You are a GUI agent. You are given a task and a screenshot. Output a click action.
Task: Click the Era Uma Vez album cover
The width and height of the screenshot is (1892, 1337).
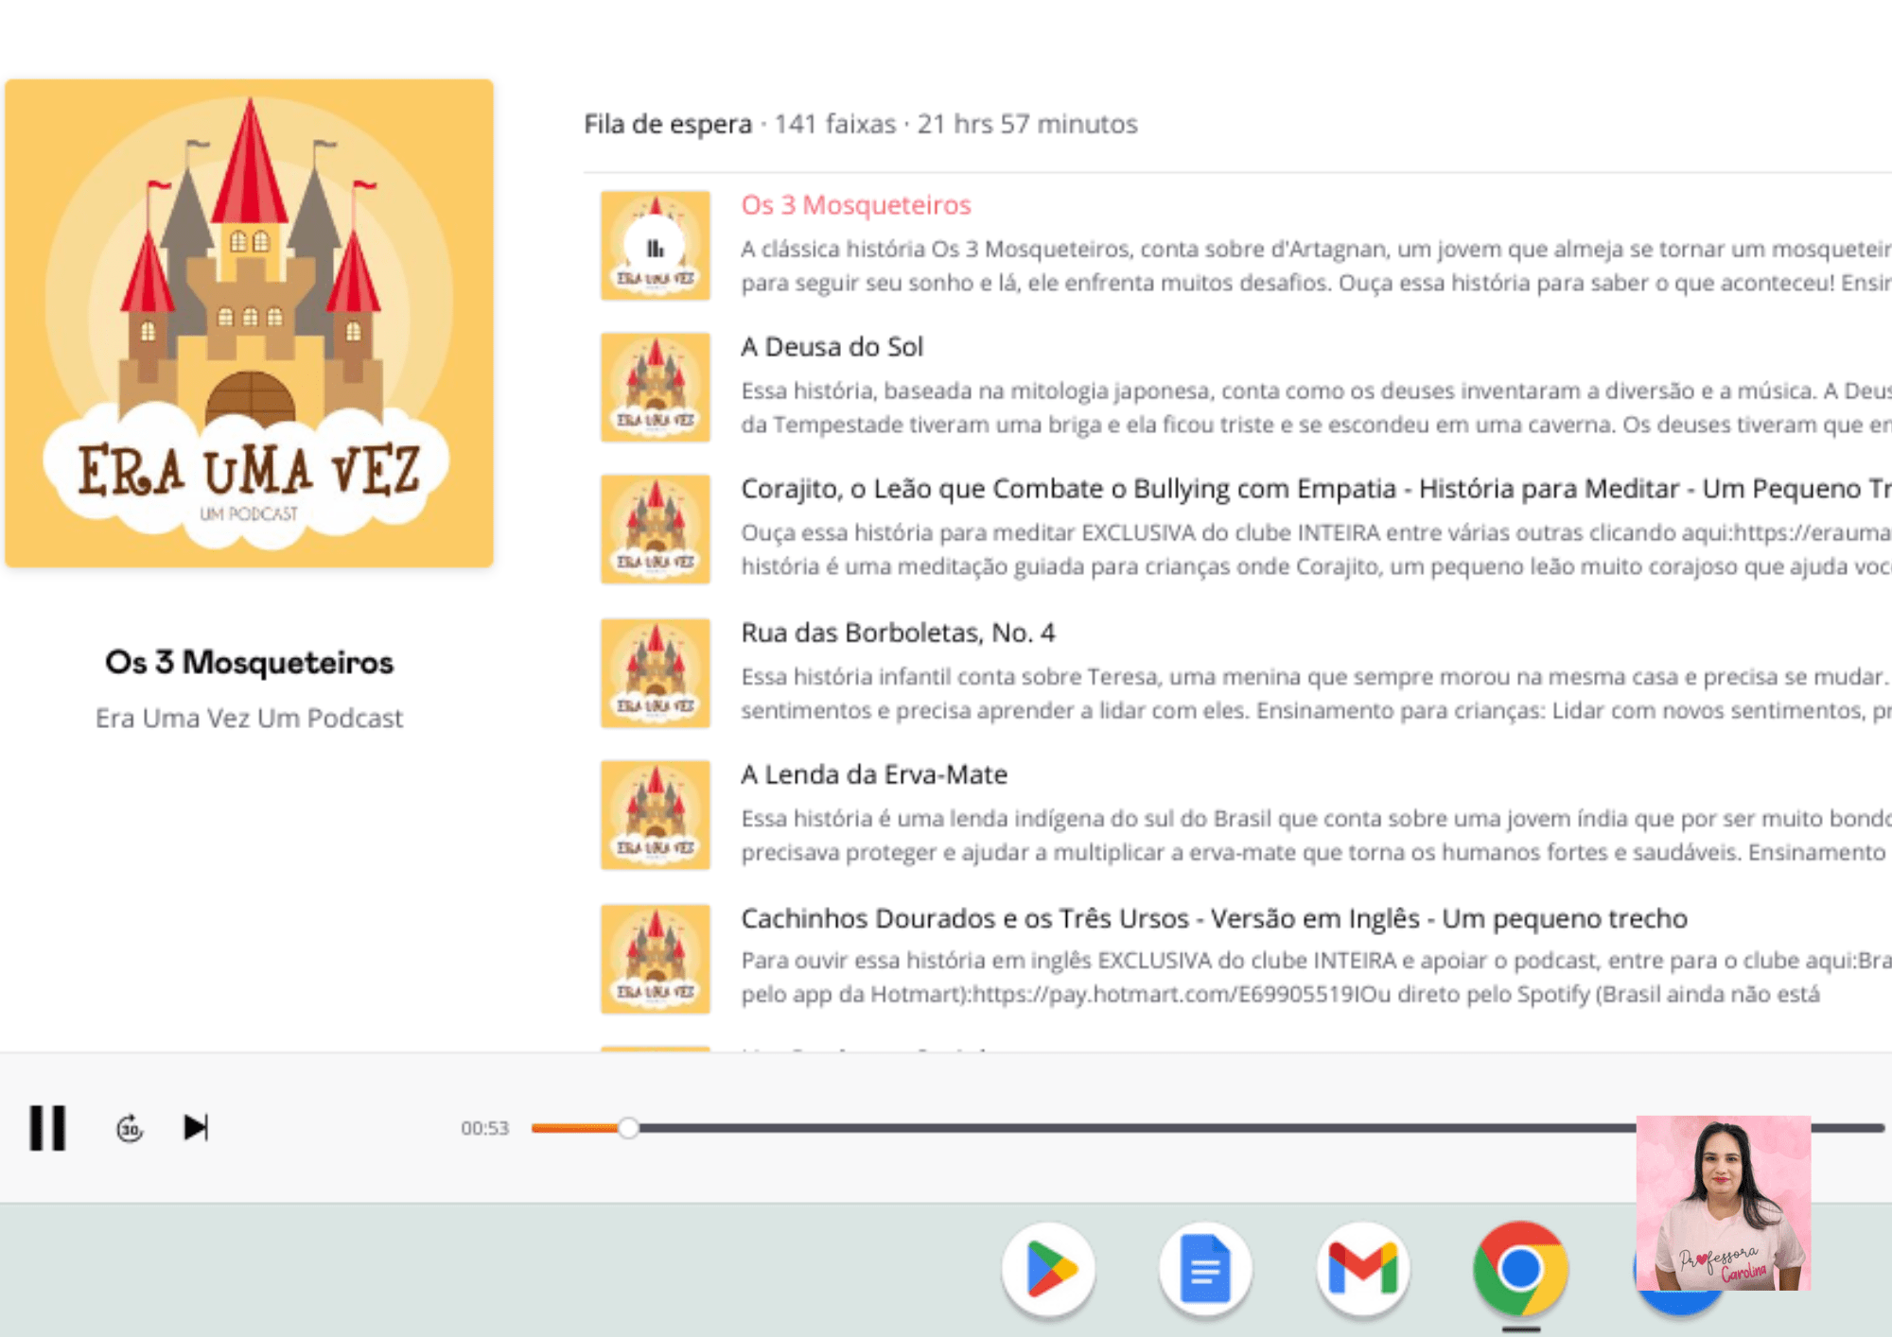(x=249, y=323)
